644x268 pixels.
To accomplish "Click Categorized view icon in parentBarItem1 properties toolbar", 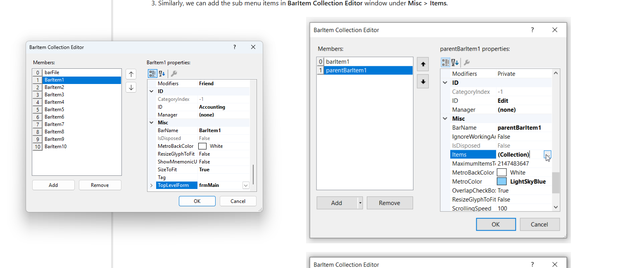I will 445,63.
